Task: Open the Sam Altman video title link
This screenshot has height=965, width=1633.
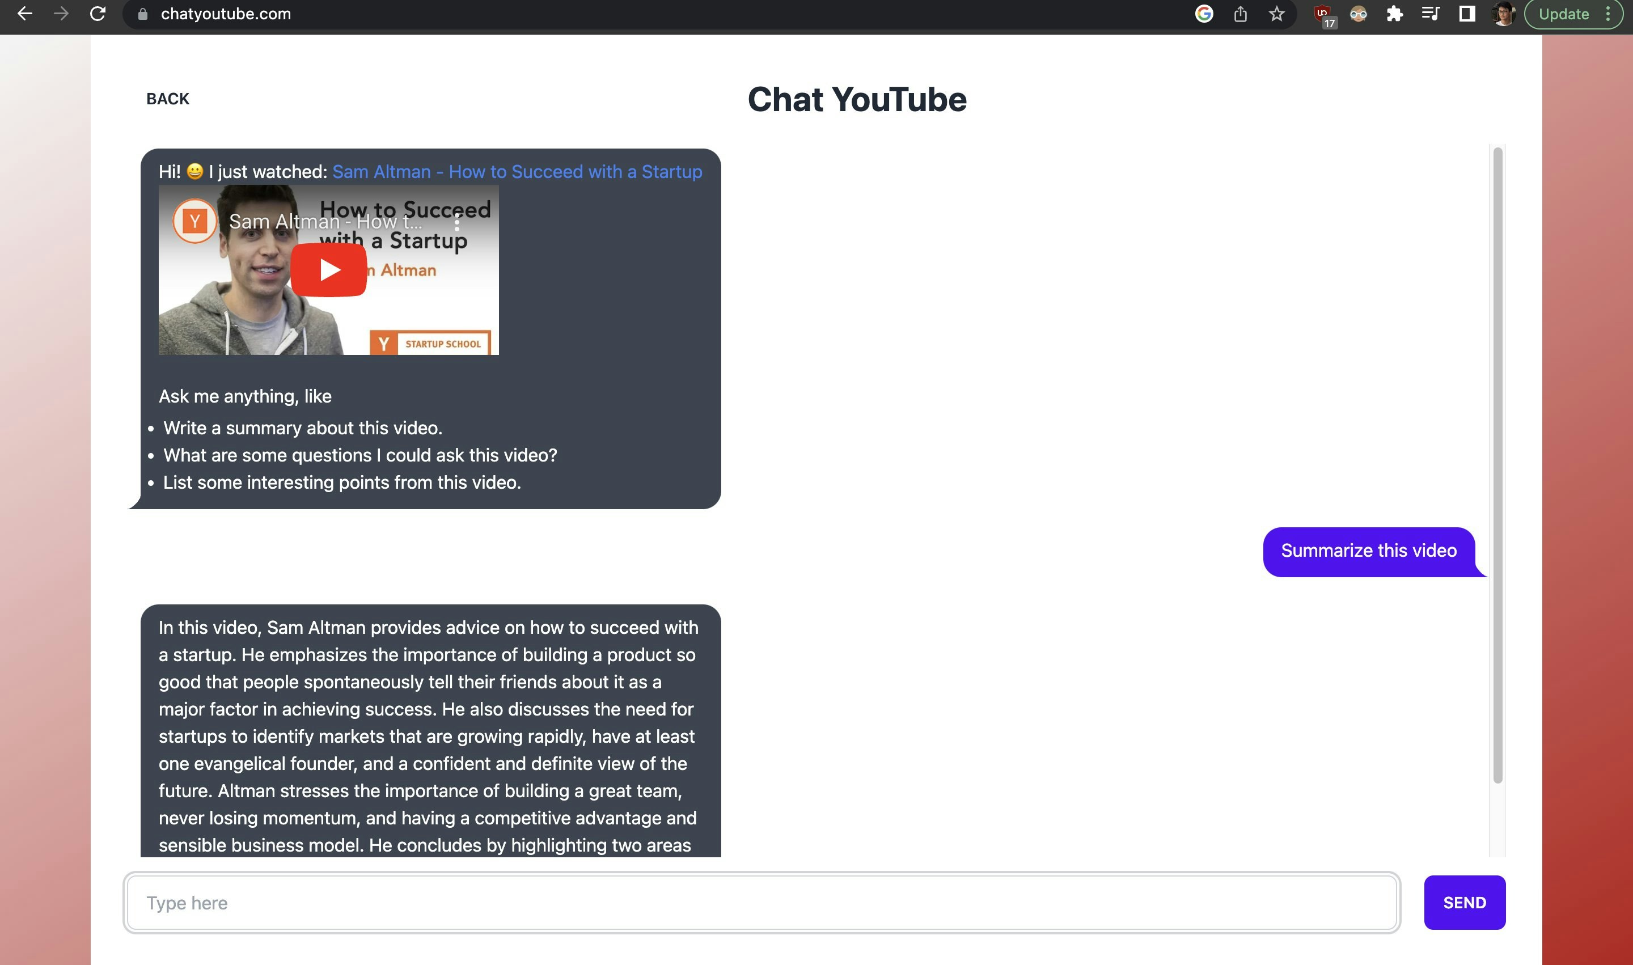Action: tap(517, 172)
